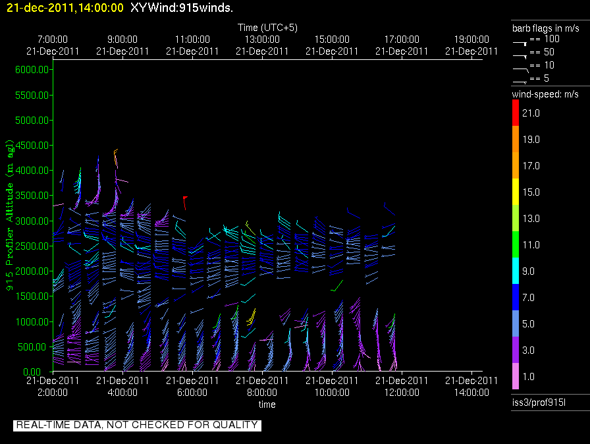
Task: Click the '5000.00' altitude axis label
Action: (32, 121)
